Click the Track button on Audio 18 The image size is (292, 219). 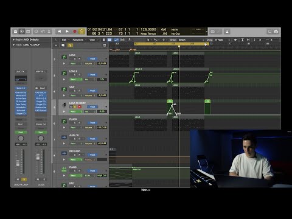92,139
